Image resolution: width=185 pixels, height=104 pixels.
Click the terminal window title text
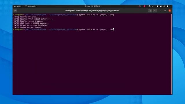click(x=92, y=11)
